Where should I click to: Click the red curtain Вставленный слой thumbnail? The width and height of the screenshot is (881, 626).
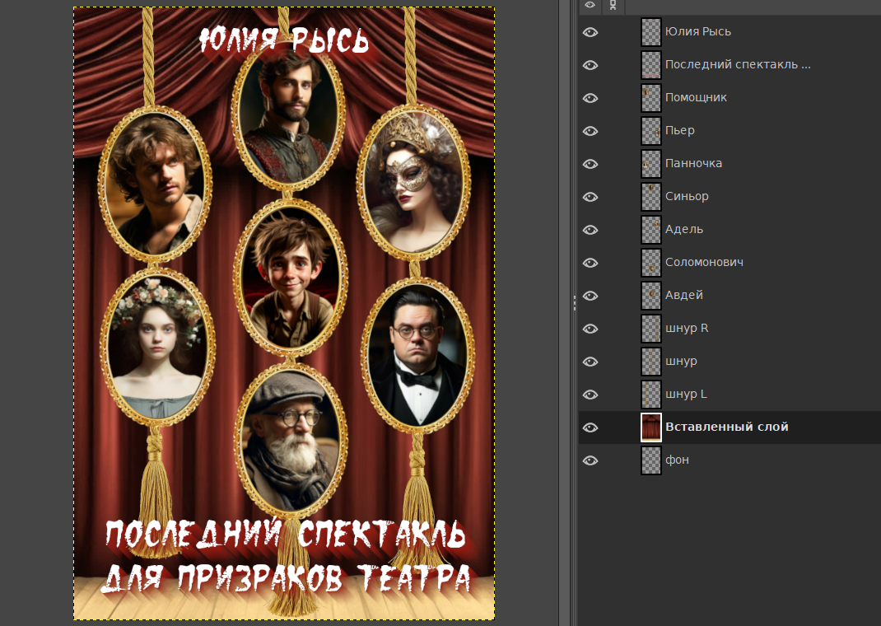click(x=651, y=427)
